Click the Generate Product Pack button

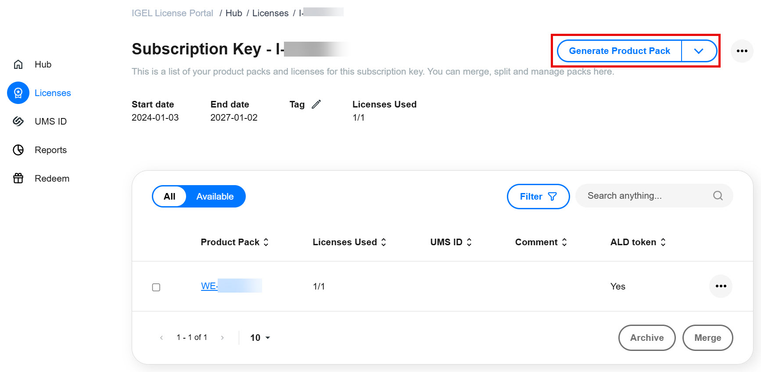coord(620,51)
